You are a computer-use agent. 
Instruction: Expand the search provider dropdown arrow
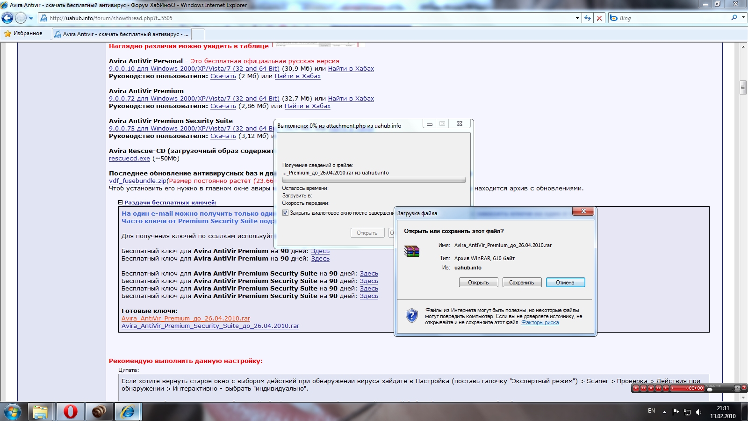coord(743,18)
